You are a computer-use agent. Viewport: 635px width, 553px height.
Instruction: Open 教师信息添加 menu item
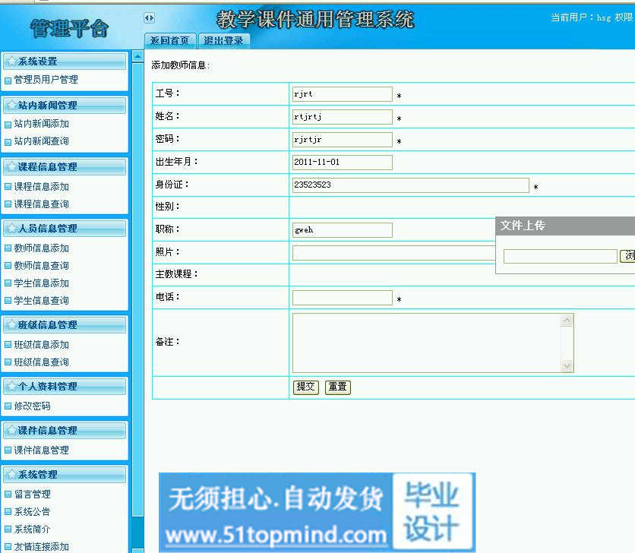pyautogui.click(x=42, y=248)
